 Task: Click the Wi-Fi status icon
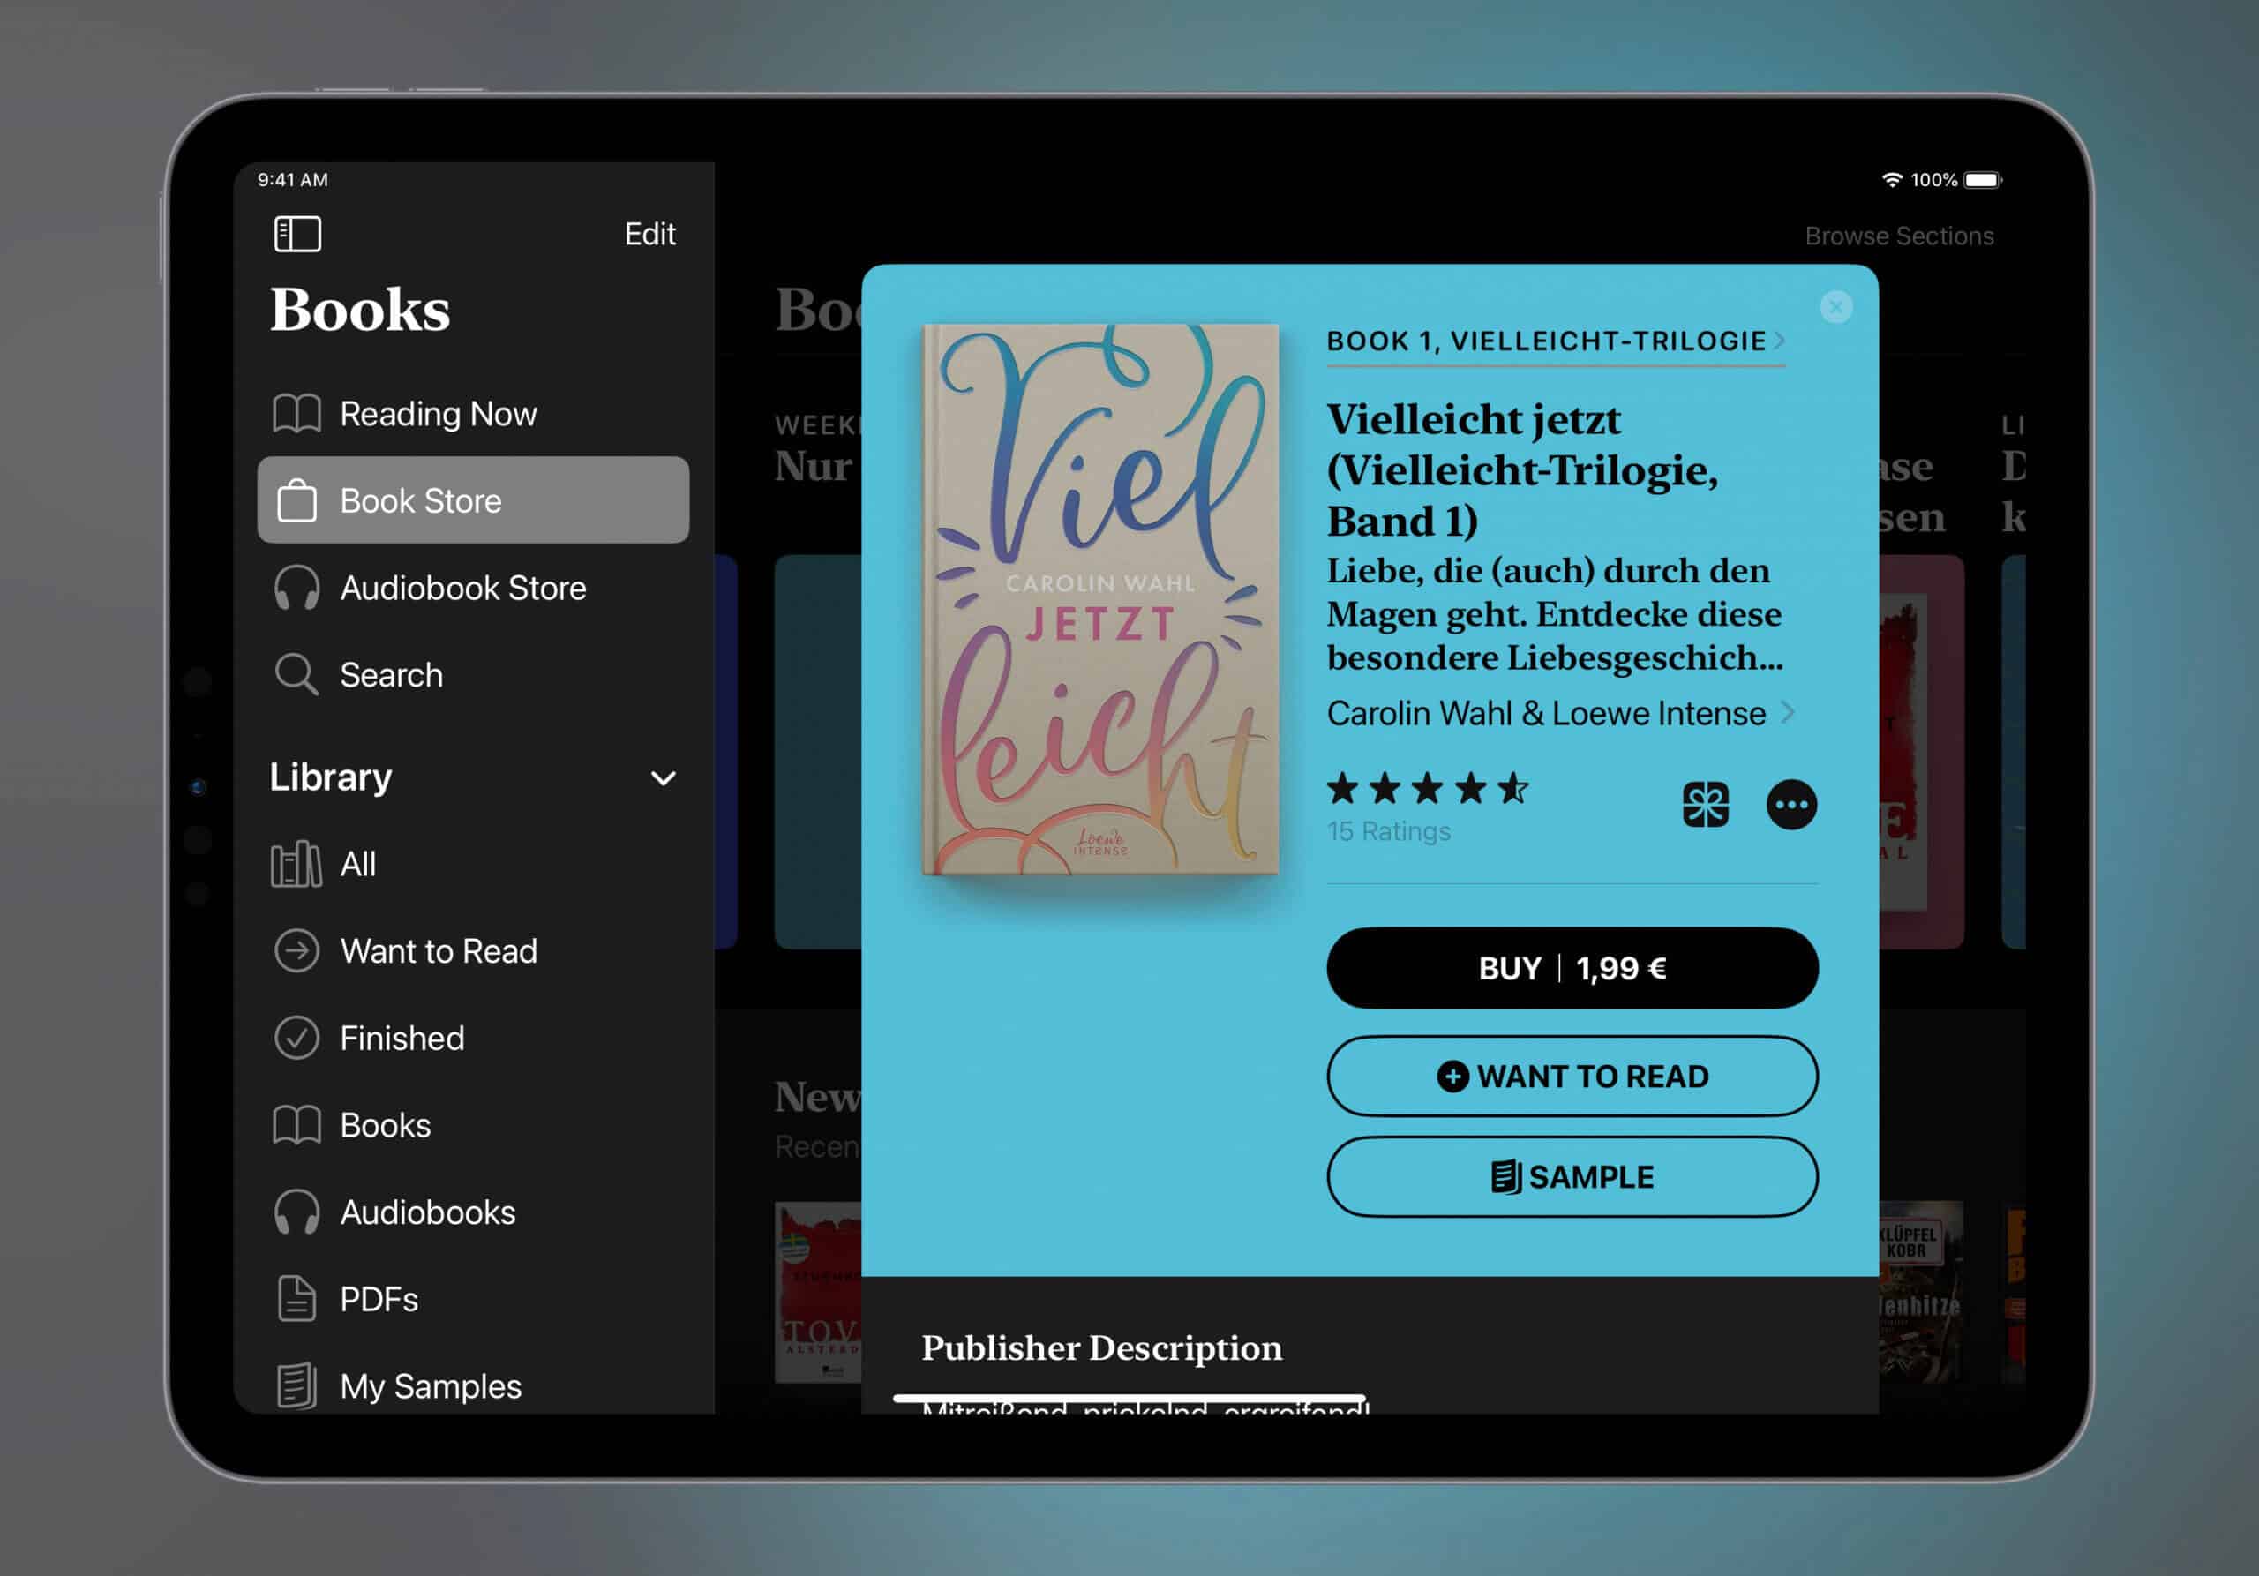(x=1891, y=180)
